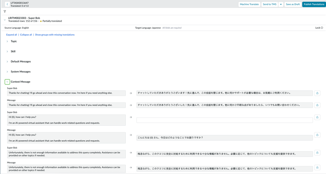The image size is (326, 174).
Task: Lock the 'こんにちは {0} さん' translation row
Action: (317, 135)
